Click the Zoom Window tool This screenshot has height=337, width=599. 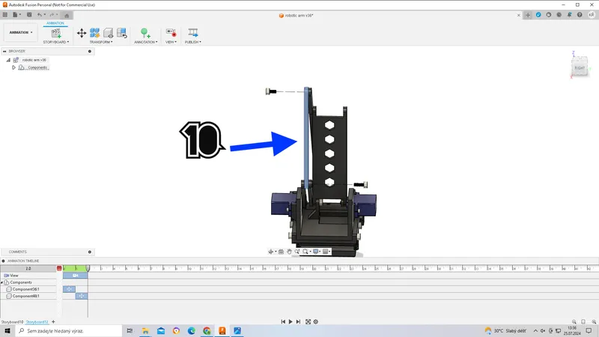297,252
